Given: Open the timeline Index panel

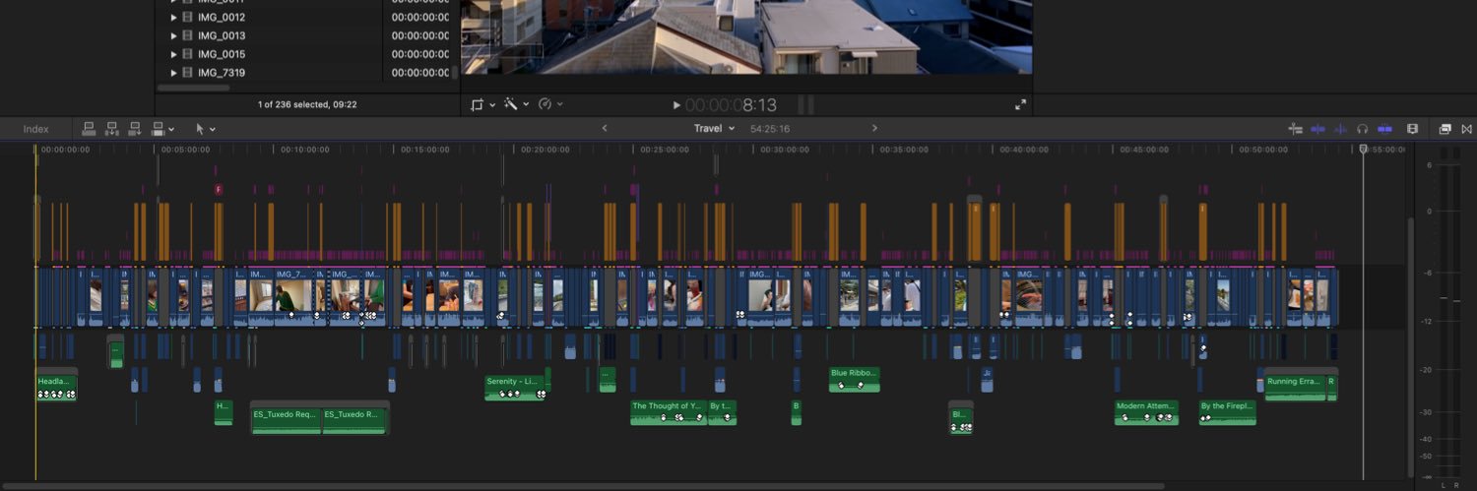Looking at the screenshot, I should 36,129.
